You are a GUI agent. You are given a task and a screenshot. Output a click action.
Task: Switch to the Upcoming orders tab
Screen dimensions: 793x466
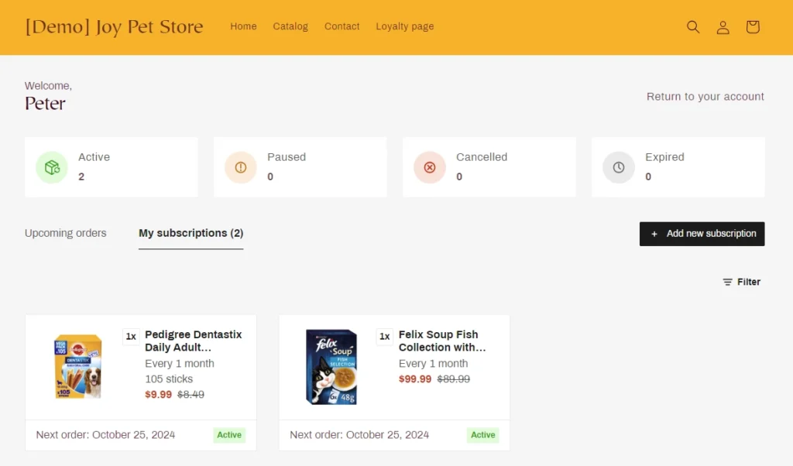click(65, 233)
